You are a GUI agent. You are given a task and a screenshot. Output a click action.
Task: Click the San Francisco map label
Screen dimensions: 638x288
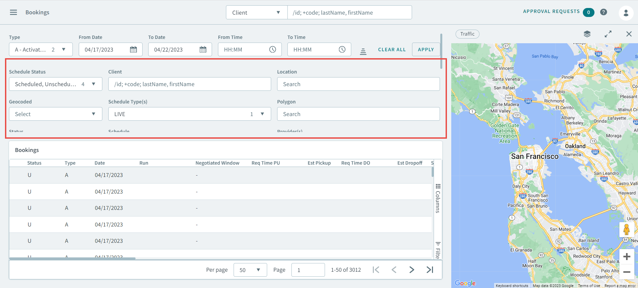535,156
